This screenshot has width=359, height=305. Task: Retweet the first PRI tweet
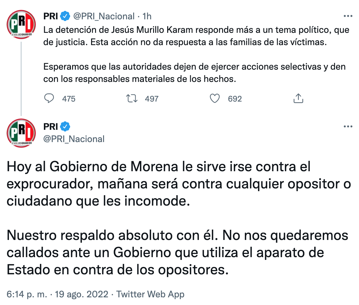point(133,98)
